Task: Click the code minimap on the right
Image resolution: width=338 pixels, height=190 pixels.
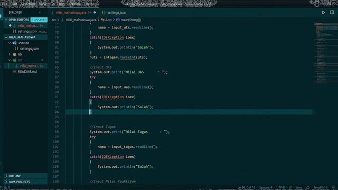Action: [x=325, y=53]
